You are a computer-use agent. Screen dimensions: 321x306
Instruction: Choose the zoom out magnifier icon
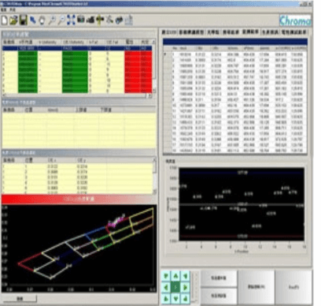(x=61, y=21)
